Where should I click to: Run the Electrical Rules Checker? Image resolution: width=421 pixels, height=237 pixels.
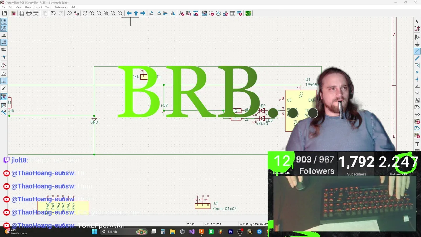(211, 13)
